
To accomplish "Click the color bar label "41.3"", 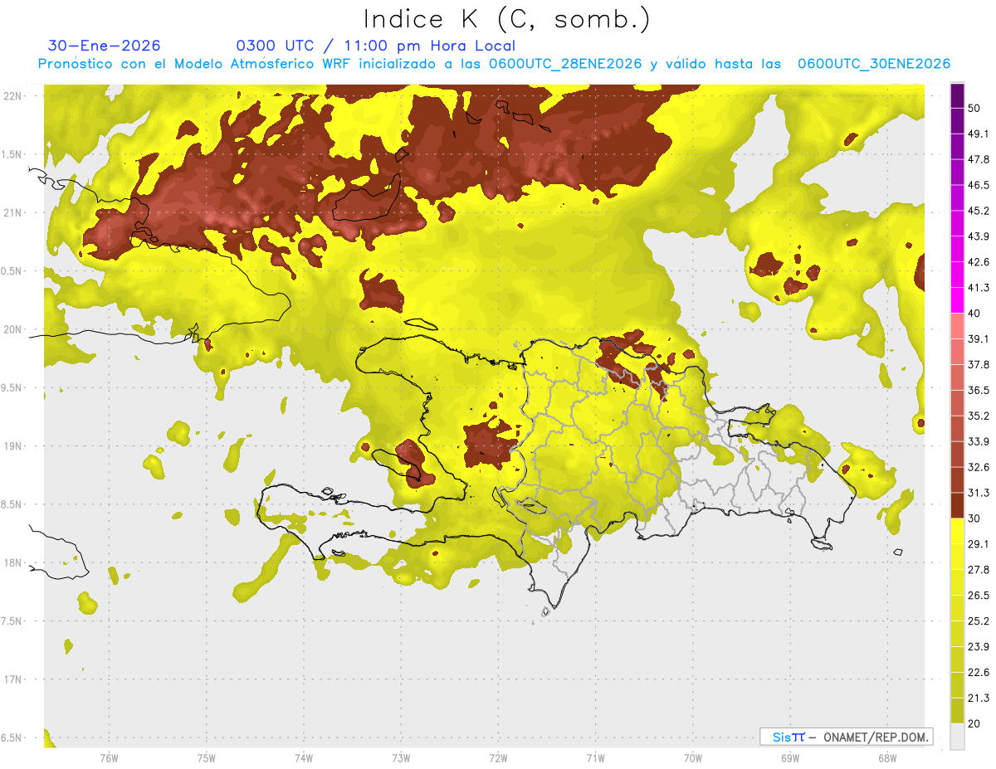I will tap(979, 288).
